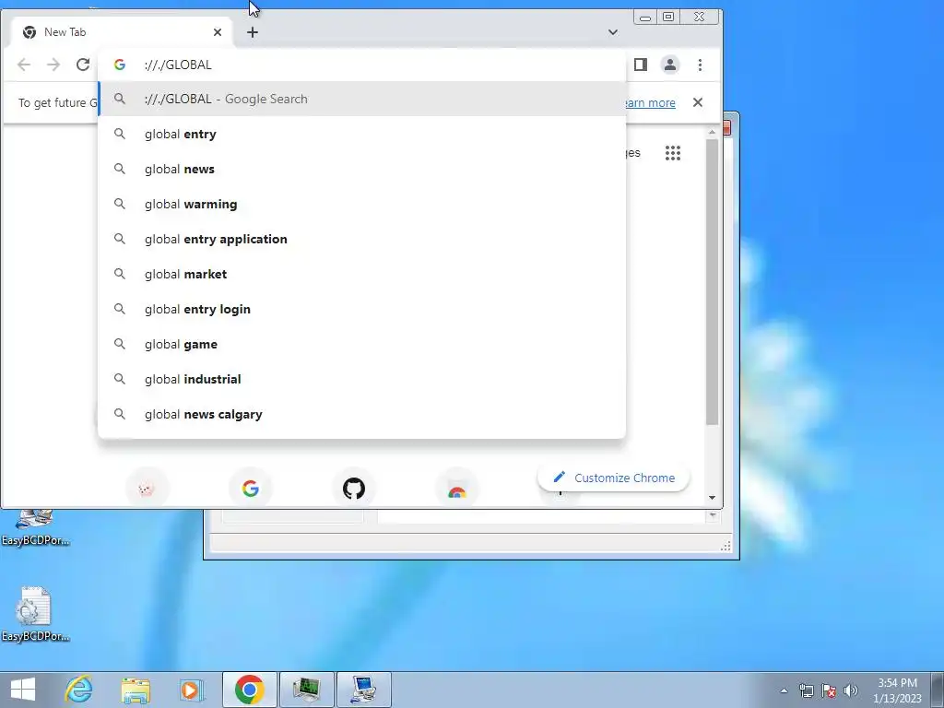Open the Google shortcut tile
Screen dimensions: 944x708
tap(251, 488)
